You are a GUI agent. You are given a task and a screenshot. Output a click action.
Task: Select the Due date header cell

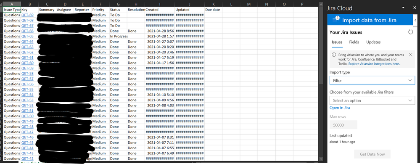(x=213, y=10)
